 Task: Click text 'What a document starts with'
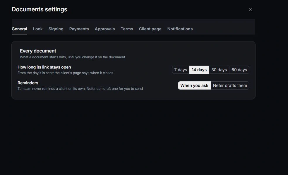pos(43,57)
